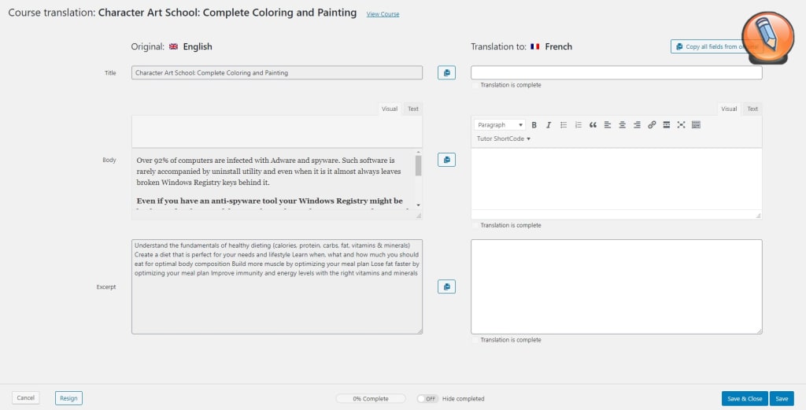Toggle the editor toolbar kitchen sink
The image size is (806, 410).
point(696,125)
